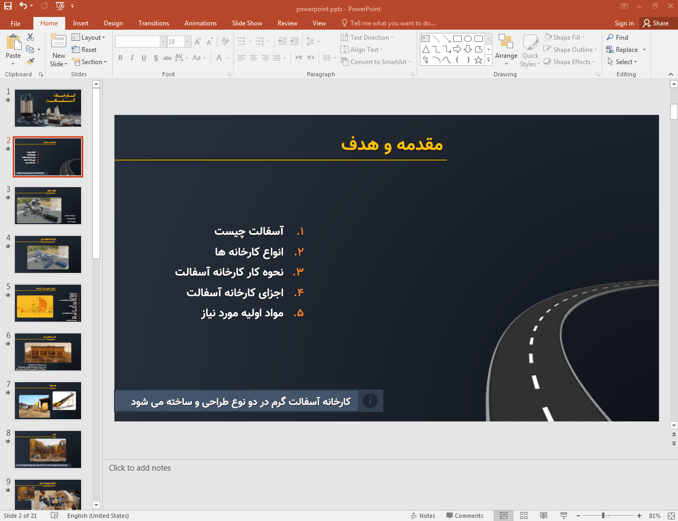Fit slide to current window icon

tap(671, 516)
